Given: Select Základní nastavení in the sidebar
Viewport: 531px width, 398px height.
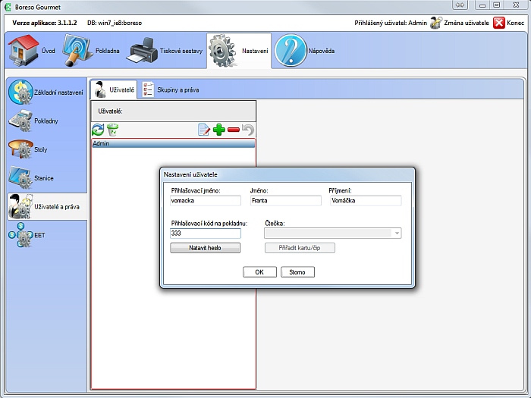Looking at the screenshot, I should [46, 92].
